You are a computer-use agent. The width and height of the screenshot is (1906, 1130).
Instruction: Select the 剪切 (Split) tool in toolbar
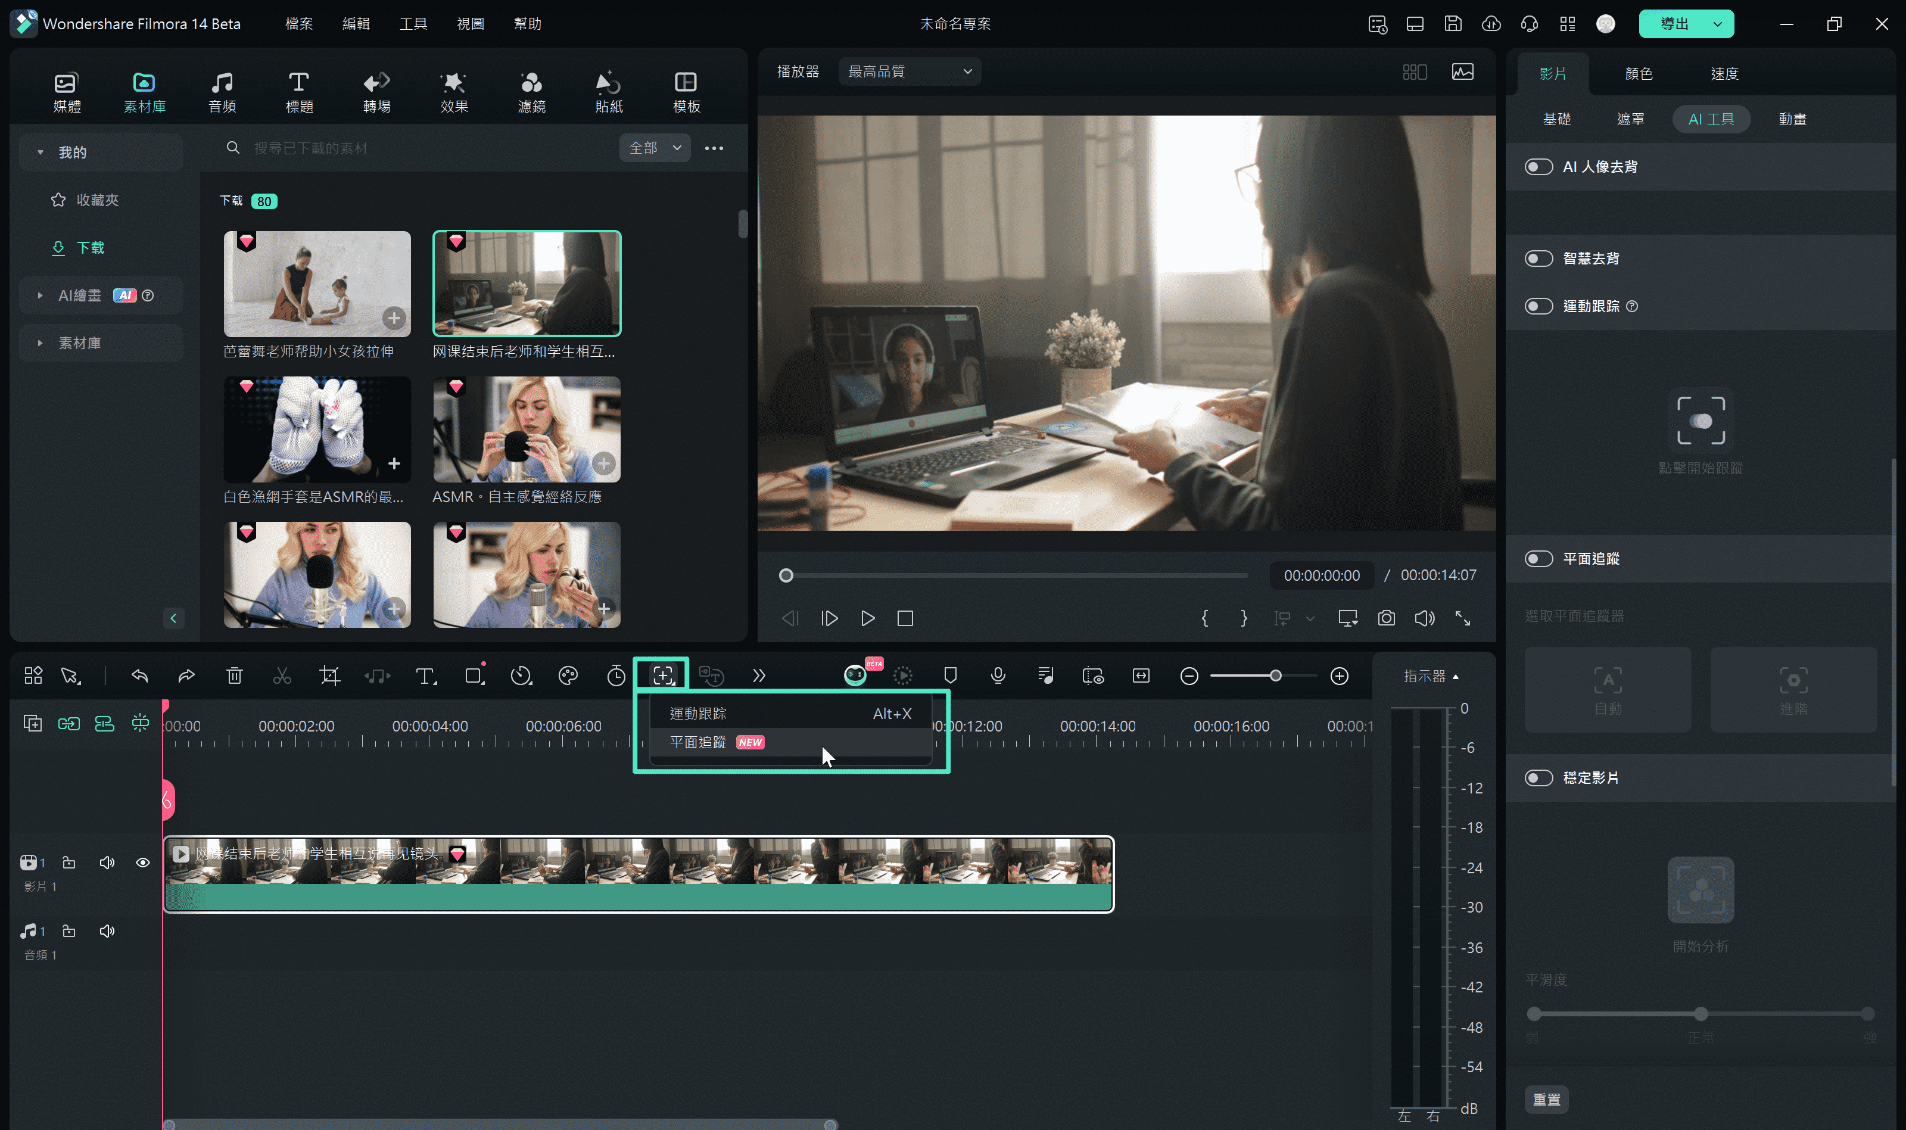tap(282, 675)
